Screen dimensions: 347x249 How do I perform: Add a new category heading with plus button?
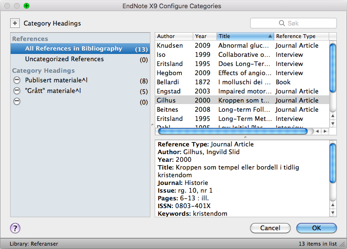pyautogui.click(x=15, y=23)
